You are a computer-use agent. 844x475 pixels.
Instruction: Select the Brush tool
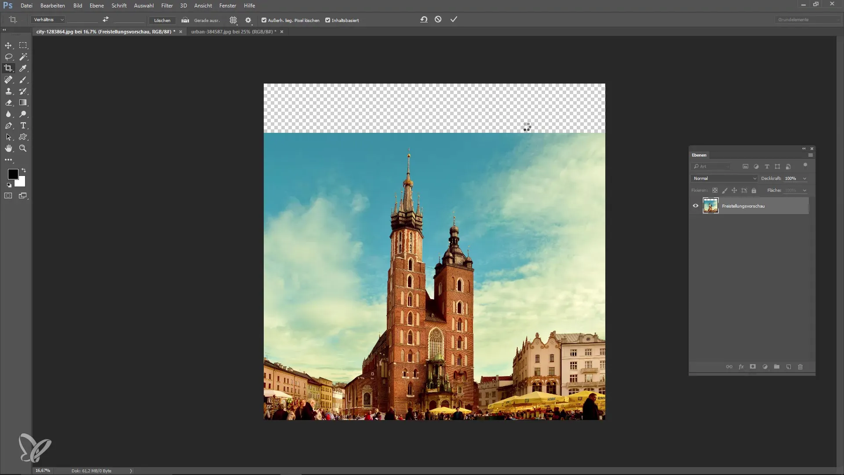click(x=23, y=80)
